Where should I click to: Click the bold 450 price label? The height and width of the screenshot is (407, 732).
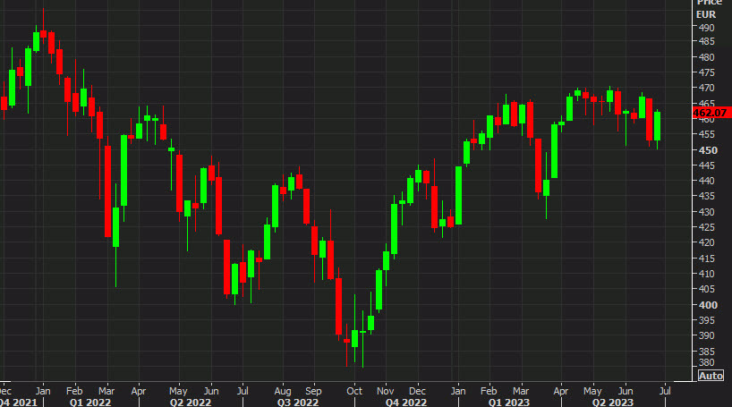(x=708, y=150)
